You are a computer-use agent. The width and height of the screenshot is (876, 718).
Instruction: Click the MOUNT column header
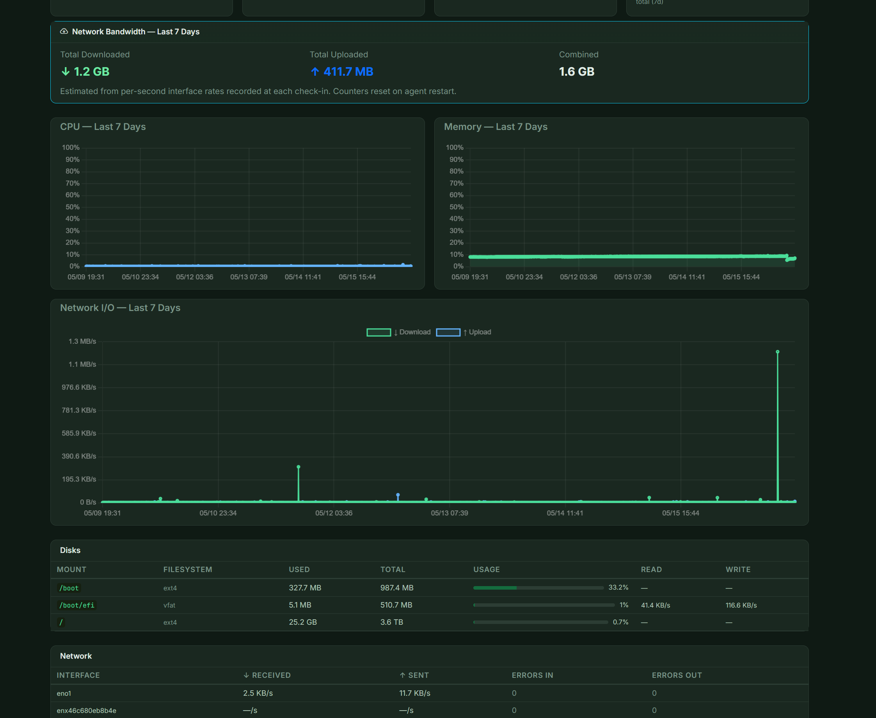coord(71,569)
